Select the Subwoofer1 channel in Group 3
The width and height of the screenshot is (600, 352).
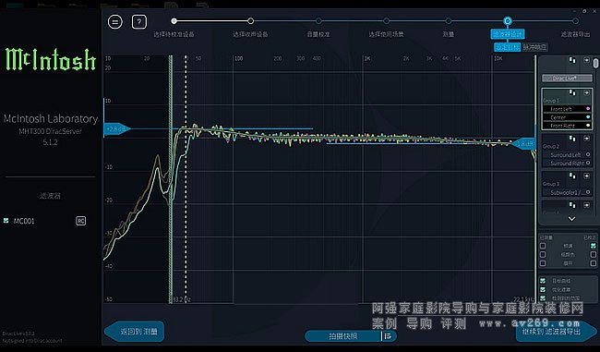coord(567,192)
